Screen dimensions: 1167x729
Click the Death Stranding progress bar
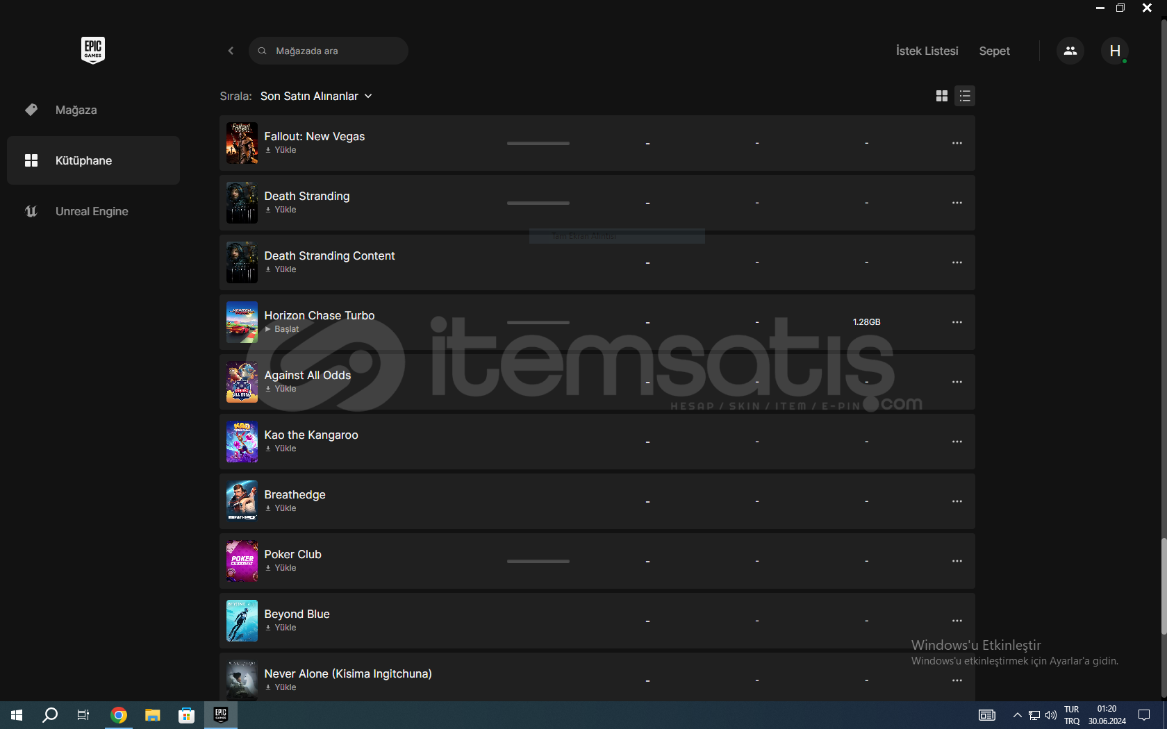pyautogui.click(x=538, y=203)
